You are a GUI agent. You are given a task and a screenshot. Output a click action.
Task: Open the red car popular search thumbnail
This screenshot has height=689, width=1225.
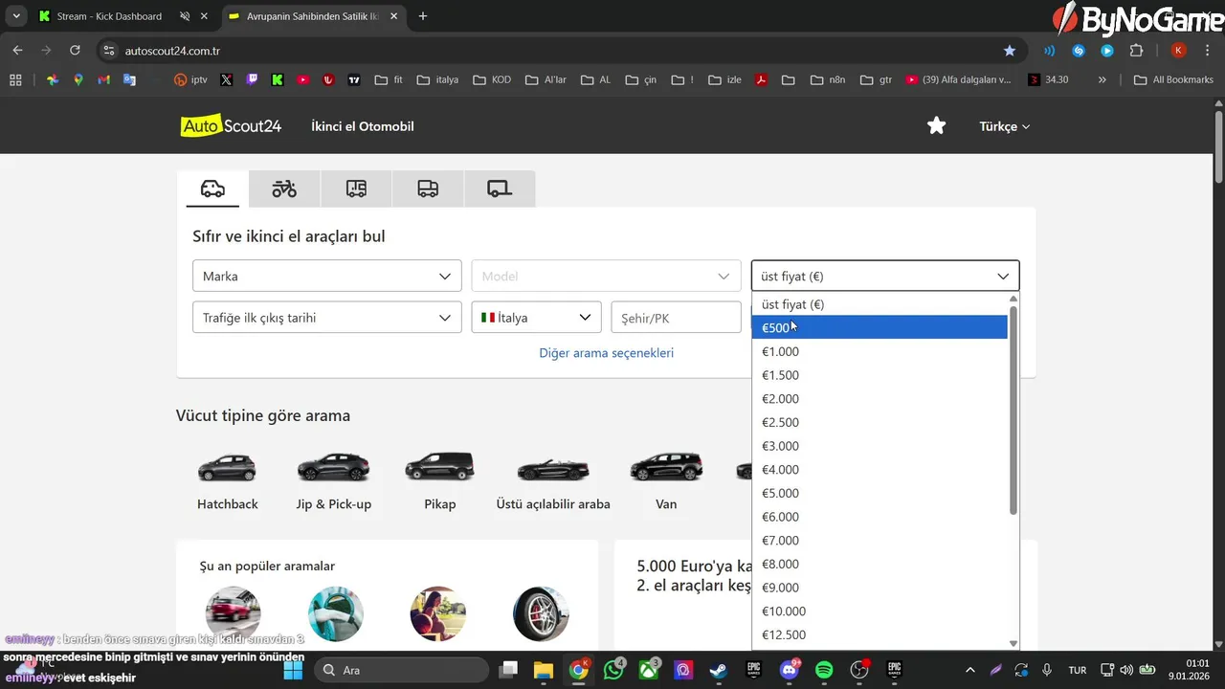pyautogui.click(x=234, y=613)
